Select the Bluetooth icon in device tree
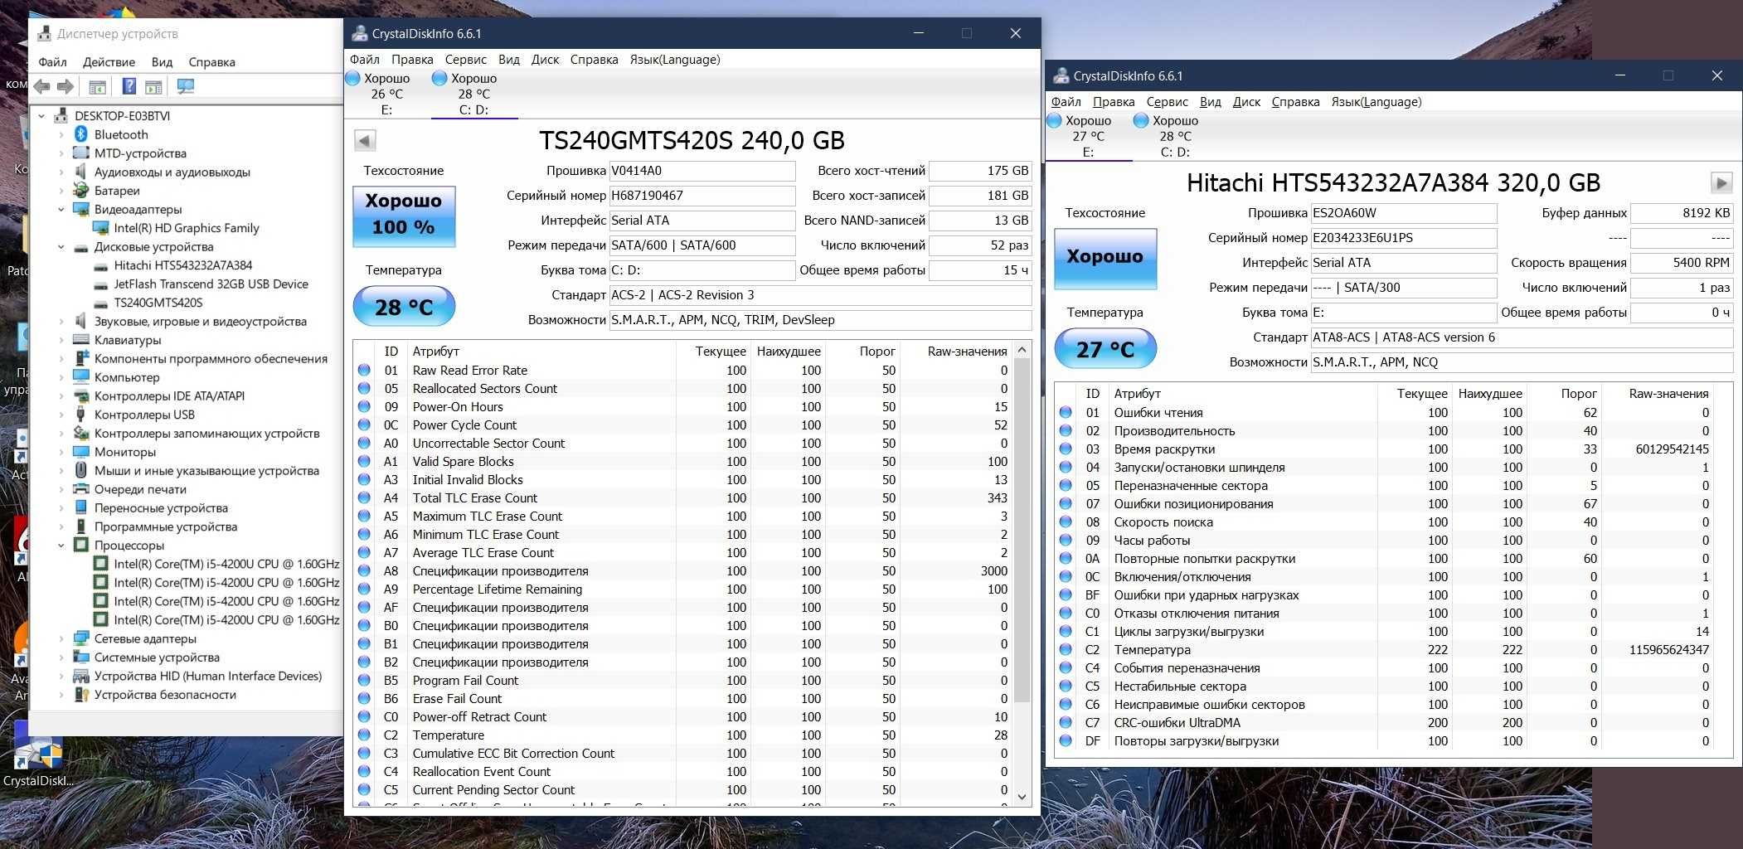This screenshot has width=1743, height=849. [81, 134]
